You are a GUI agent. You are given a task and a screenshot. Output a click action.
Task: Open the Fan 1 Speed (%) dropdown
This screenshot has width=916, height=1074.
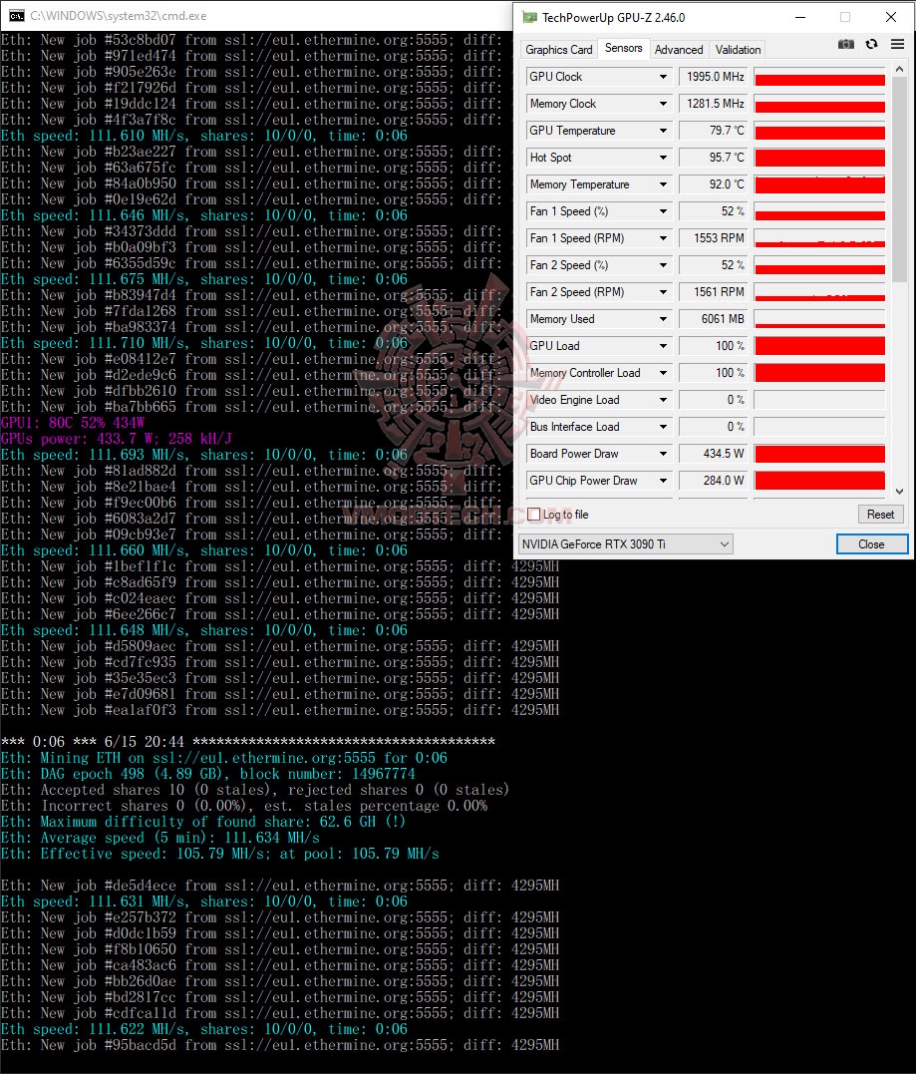tap(663, 211)
